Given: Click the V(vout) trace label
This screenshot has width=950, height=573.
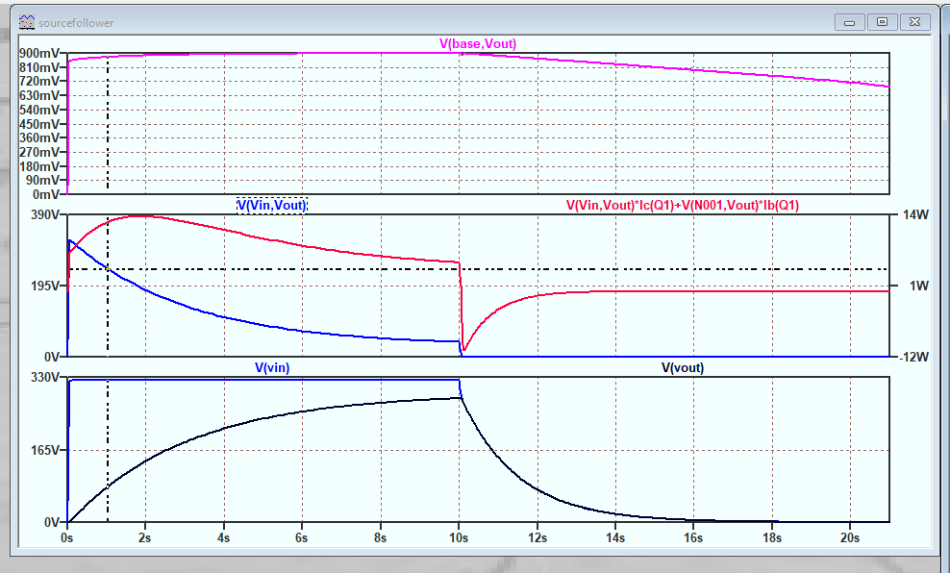Looking at the screenshot, I should point(682,367).
